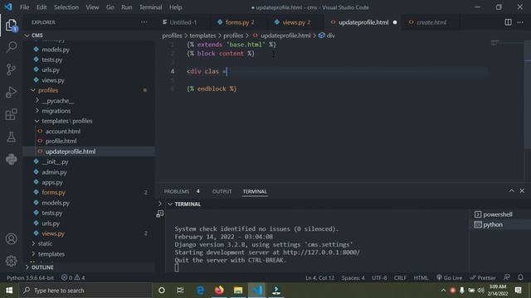Viewport: 531px width, 298px height.
Task: Select Python 3.9.6 64-bit interpreter
Action: pyautogui.click(x=30, y=278)
